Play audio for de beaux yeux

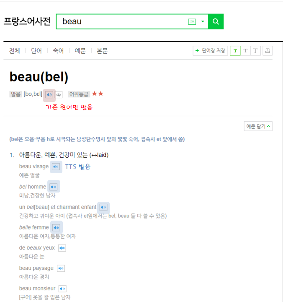(x=62, y=248)
